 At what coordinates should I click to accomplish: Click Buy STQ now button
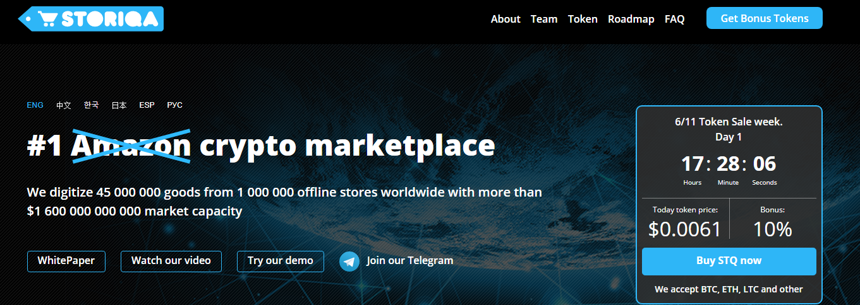click(729, 261)
